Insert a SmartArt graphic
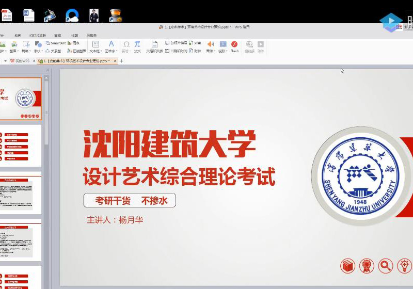The height and width of the screenshot is (289, 413). tap(56, 43)
